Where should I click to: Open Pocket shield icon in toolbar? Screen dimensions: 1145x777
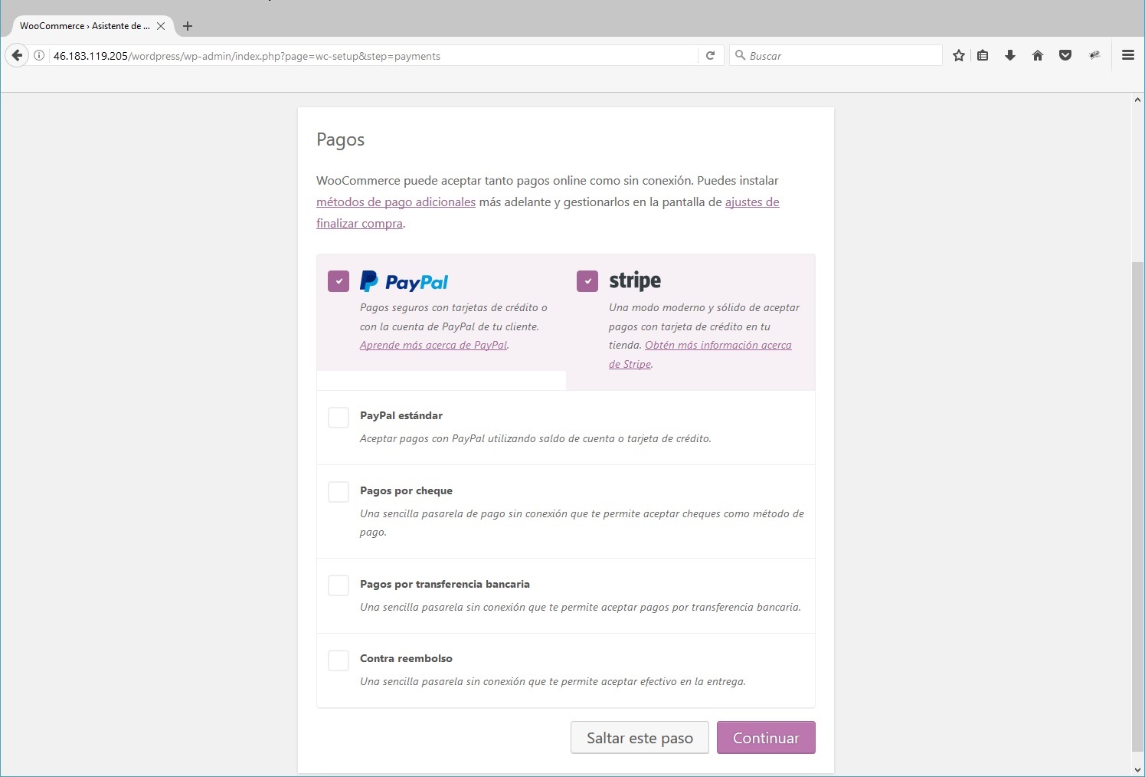coord(1065,55)
